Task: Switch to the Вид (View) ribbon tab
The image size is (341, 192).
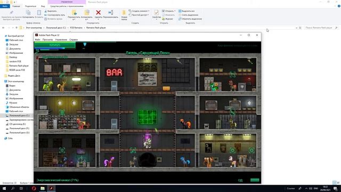Action: 43,6
